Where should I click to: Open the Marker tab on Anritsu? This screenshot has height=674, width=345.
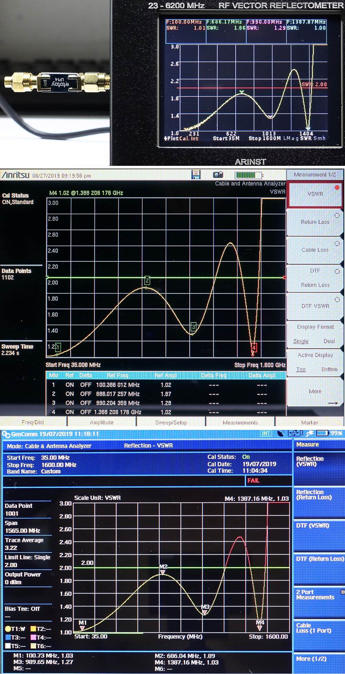click(x=310, y=422)
